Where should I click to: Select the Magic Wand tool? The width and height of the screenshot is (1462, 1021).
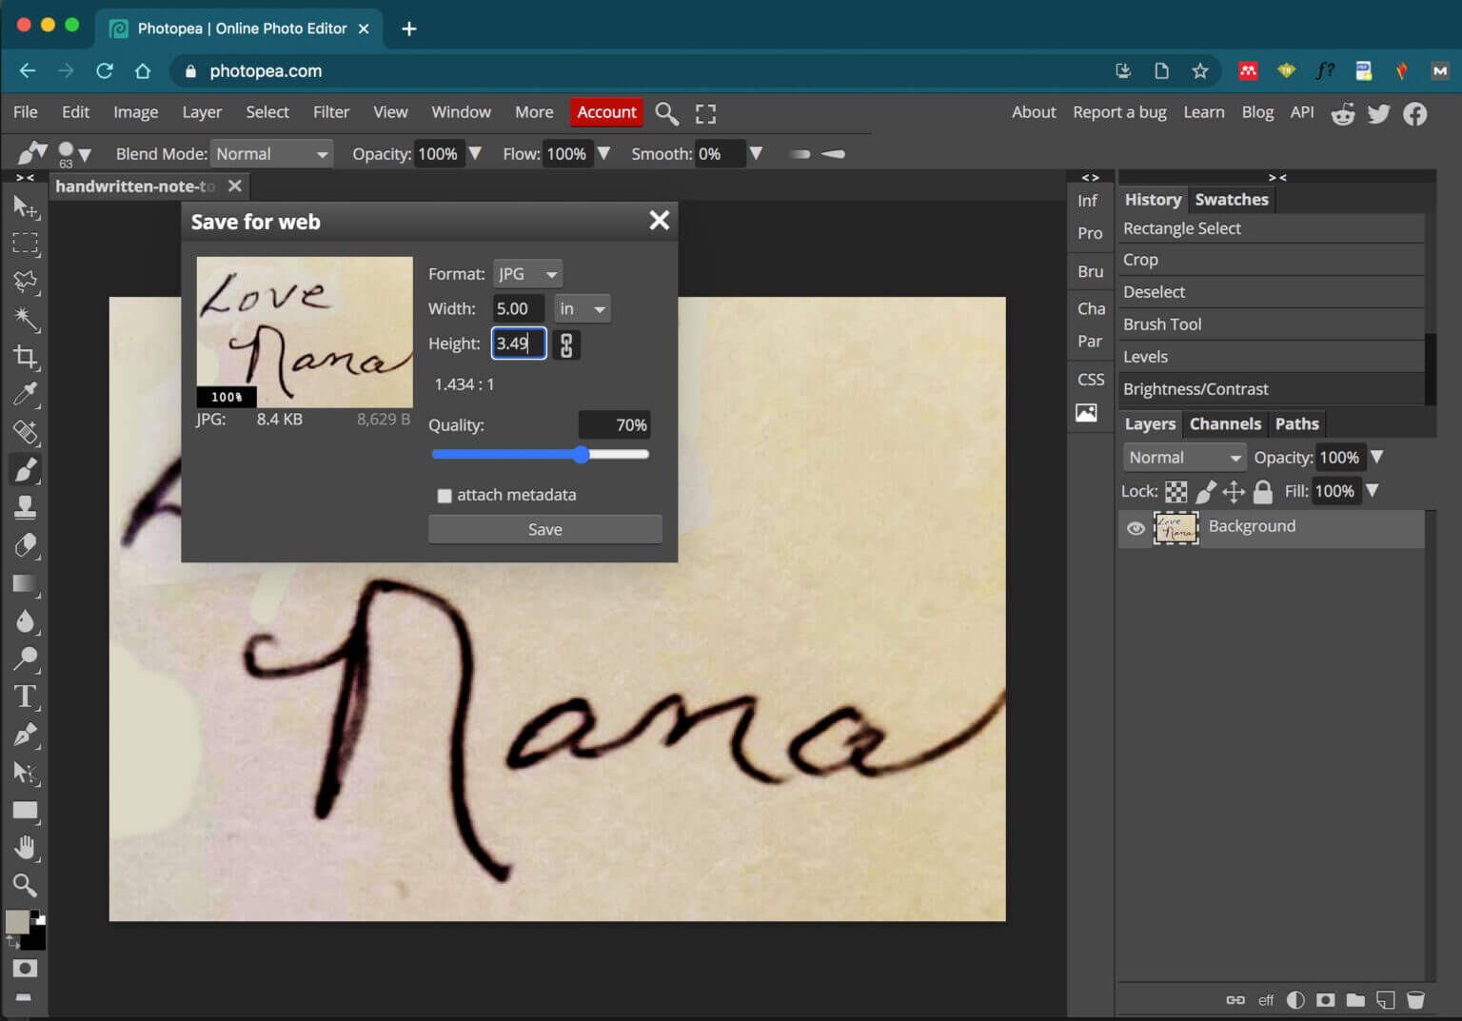coord(26,320)
